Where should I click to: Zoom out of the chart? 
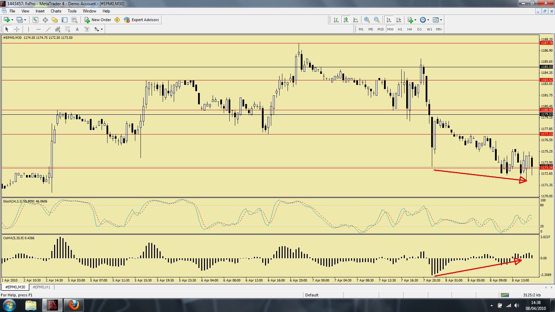tap(376, 20)
